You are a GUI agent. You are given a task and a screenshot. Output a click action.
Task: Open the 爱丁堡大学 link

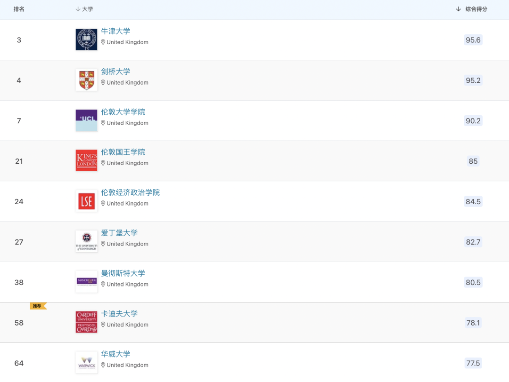pos(119,233)
